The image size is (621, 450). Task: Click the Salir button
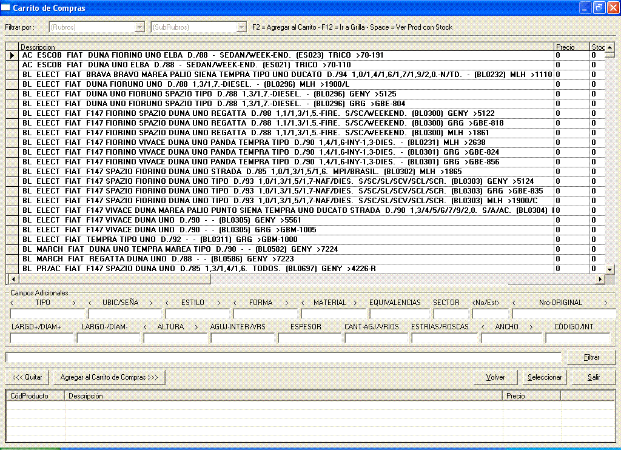click(x=594, y=377)
